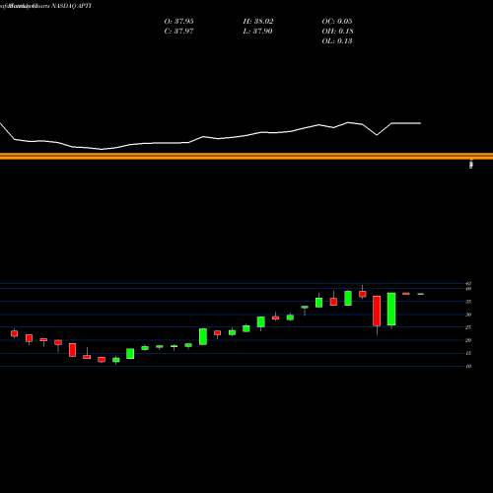This screenshot has height=493, width=493.
Task: Click the tallest red candlestick on the chart
Action: 377,311
